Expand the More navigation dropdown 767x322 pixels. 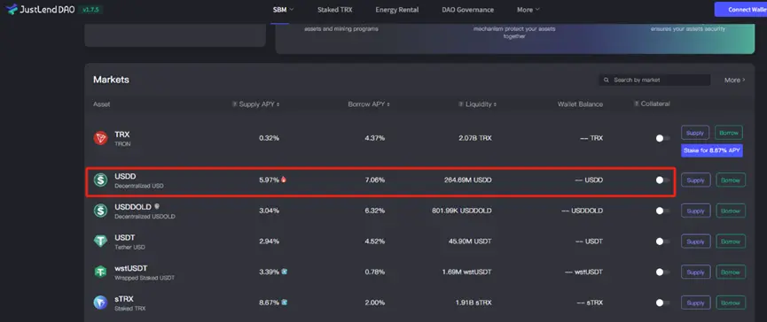click(528, 9)
